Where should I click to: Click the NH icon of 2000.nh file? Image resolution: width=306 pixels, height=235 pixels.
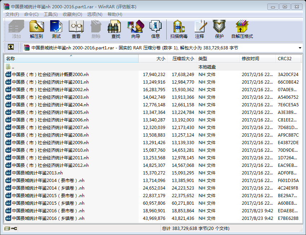click(8, 75)
